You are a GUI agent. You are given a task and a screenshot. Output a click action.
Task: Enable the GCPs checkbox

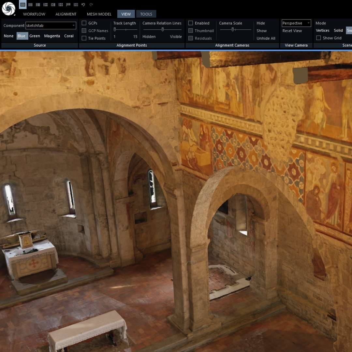83,23
